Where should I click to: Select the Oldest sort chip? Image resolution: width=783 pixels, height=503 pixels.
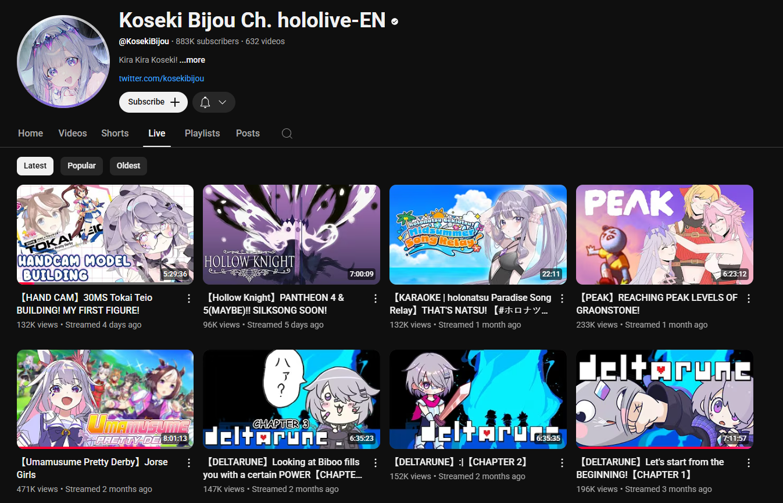pos(128,166)
